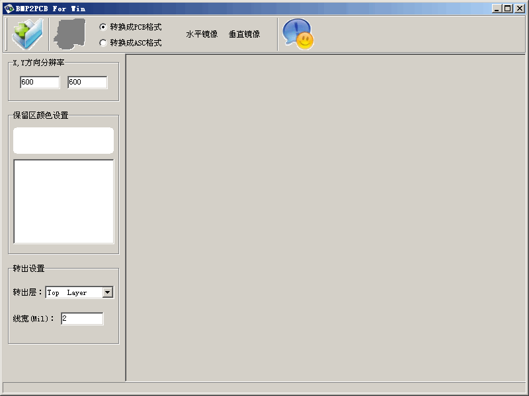Click the Y direction resolution field
The width and height of the screenshot is (529, 396).
tap(86, 82)
